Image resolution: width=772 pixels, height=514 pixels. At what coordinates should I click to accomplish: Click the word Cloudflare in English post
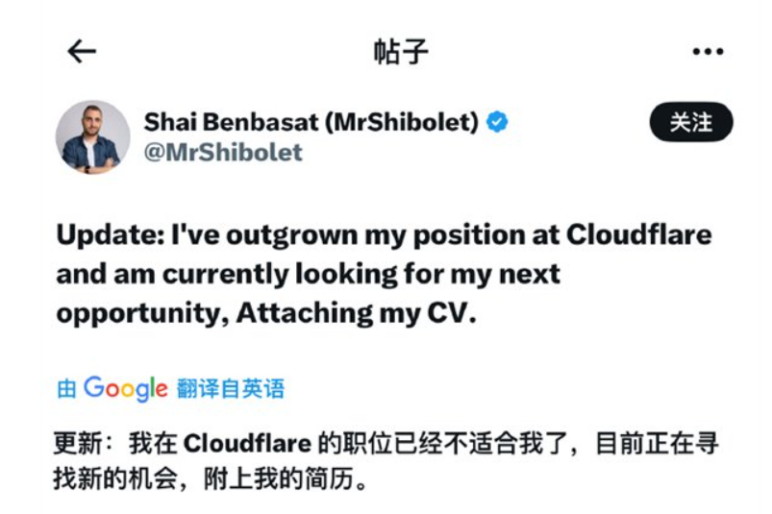638,235
